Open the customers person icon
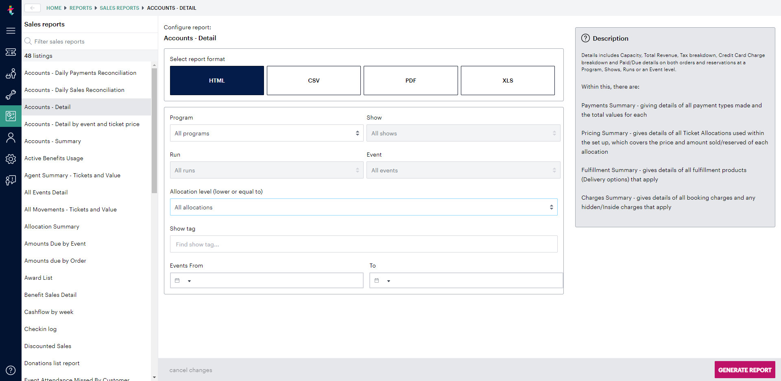This screenshot has width=781, height=381. click(x=11, y=137)
